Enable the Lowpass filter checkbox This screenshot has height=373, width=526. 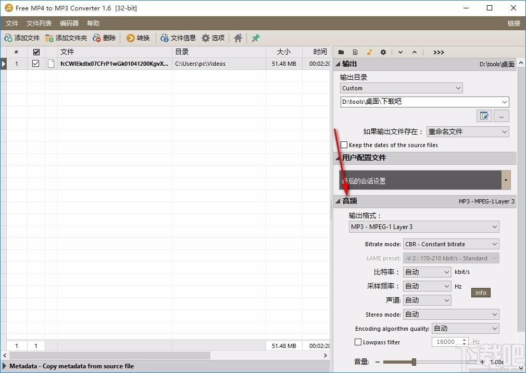tap(358, 342)
